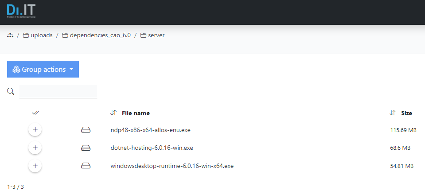425x195 pixels.
Task: Click the Di.IT logo
Action: coord(21,11)
